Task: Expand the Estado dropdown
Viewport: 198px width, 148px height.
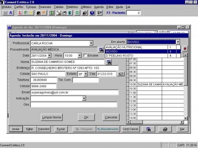Action: click(86, 74)
